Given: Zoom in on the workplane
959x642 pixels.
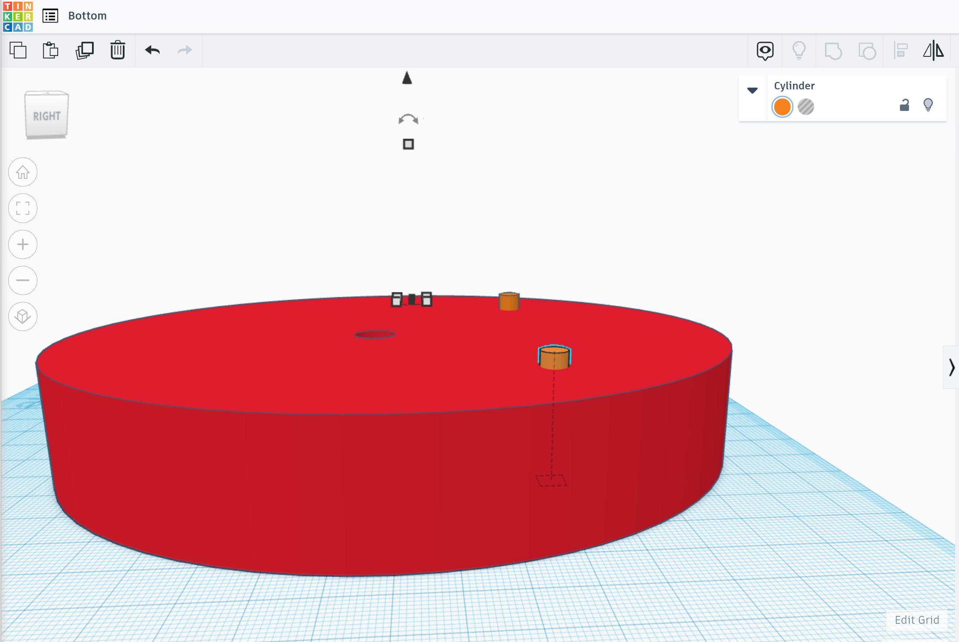Looking at the screenshot, I should coord(23,244).
